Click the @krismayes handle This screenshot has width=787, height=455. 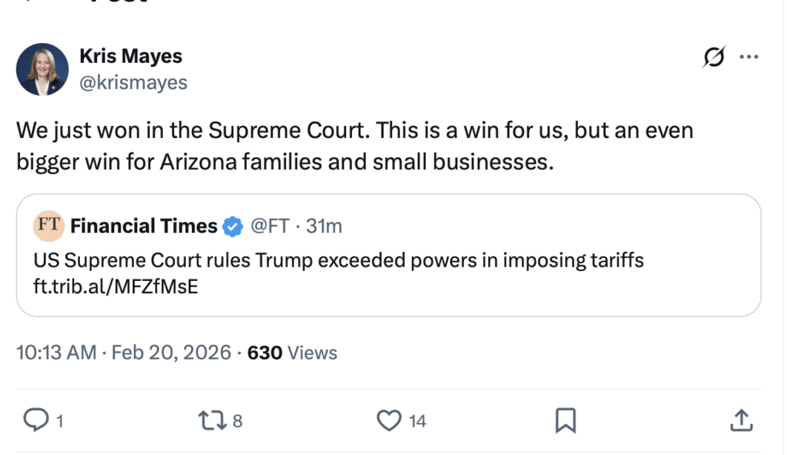coord(133,82)
